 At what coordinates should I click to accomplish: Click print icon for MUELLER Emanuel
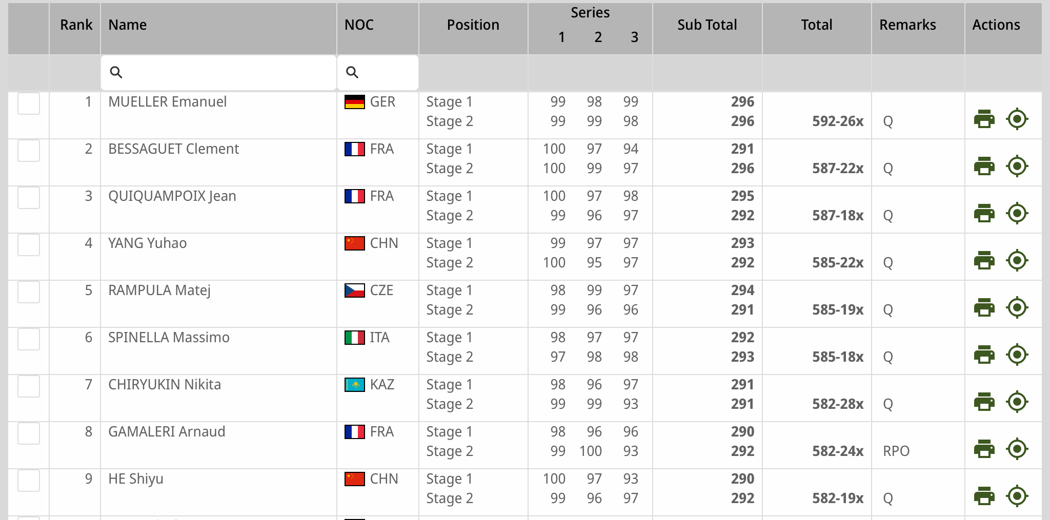pyautogui.click(x=984, y=119)
